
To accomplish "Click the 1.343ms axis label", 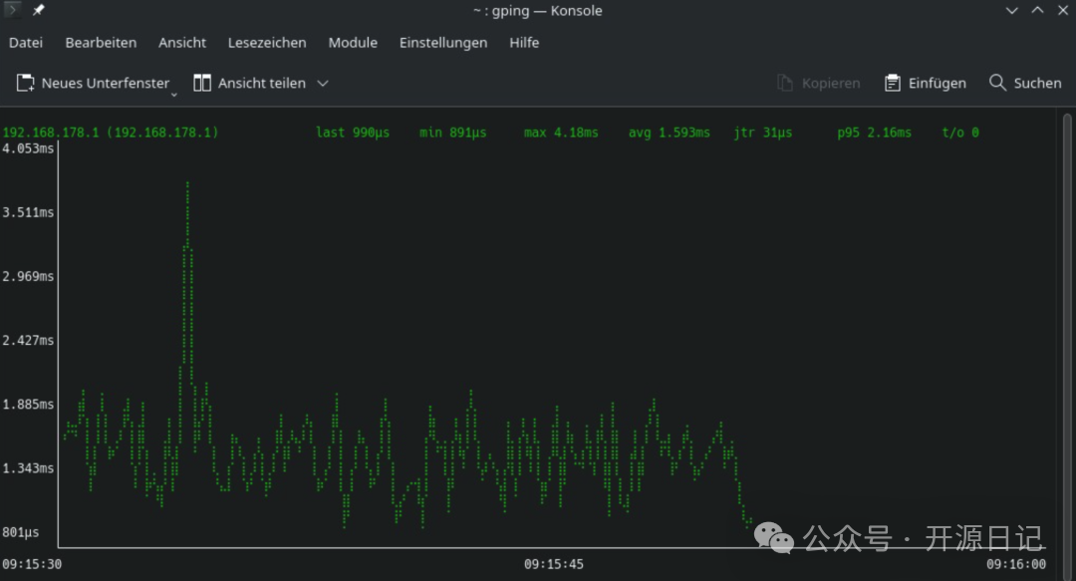I will [x=28, y=467].
